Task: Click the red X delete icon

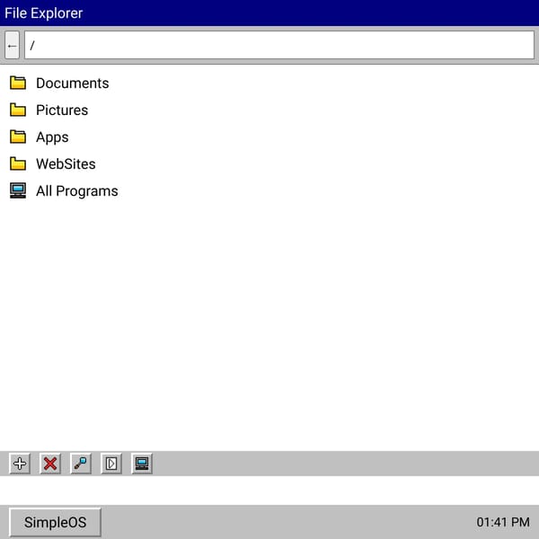Action: (50, 464)
